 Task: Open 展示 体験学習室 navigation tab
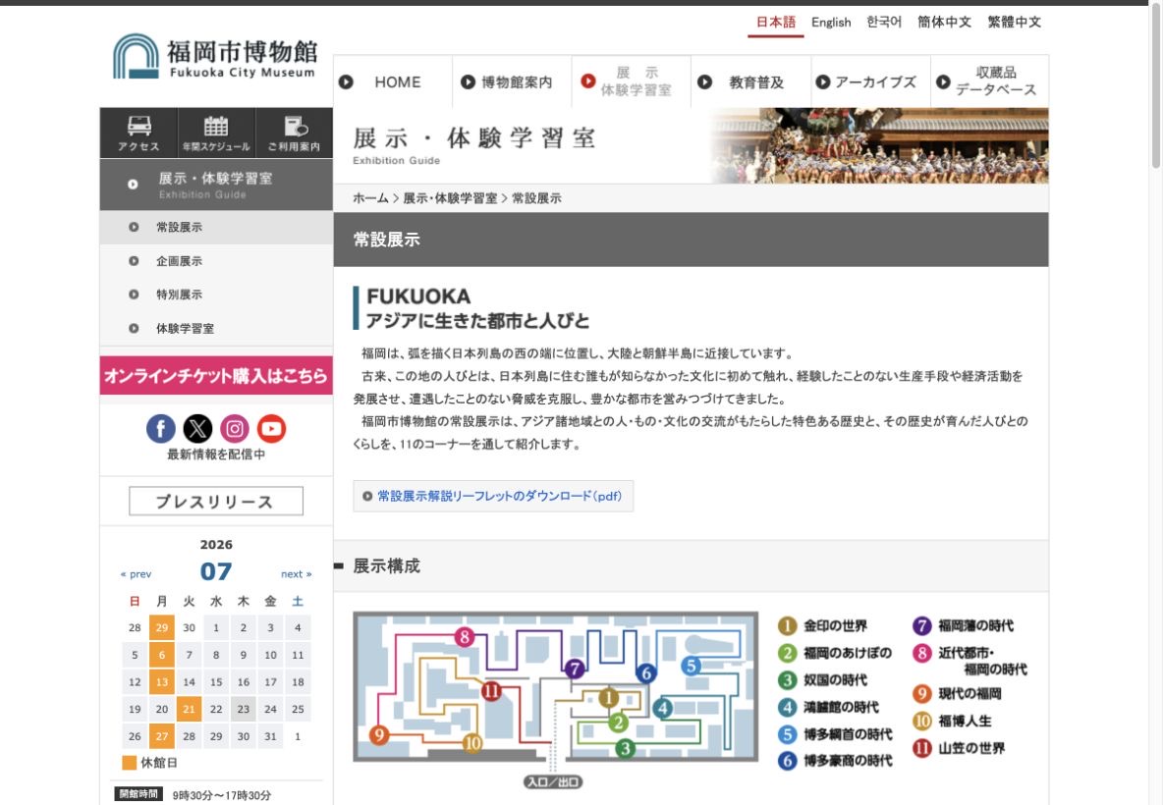632,81
